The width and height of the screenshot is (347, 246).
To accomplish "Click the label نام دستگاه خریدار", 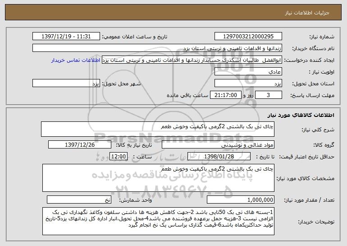I will click(x=313, y=49).
